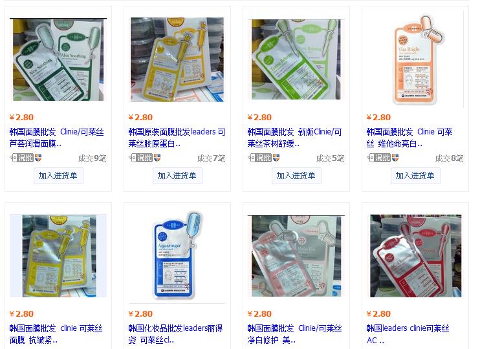Open link 韩国原装面膜批发leaders 可莱丝胶原蛋白

(177, 138)
